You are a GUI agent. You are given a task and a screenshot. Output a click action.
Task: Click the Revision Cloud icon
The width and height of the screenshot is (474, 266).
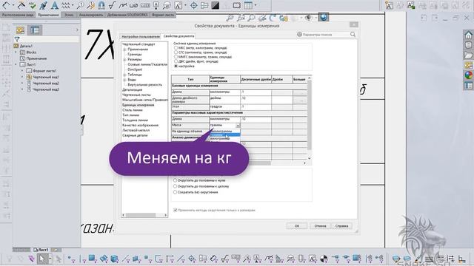pos(237,5)
